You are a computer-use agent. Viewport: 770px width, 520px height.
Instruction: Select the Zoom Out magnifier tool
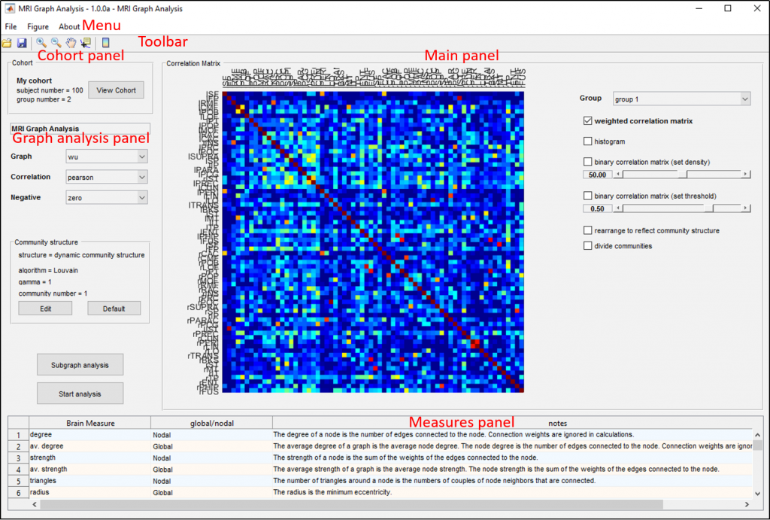(x=56, y=43)
